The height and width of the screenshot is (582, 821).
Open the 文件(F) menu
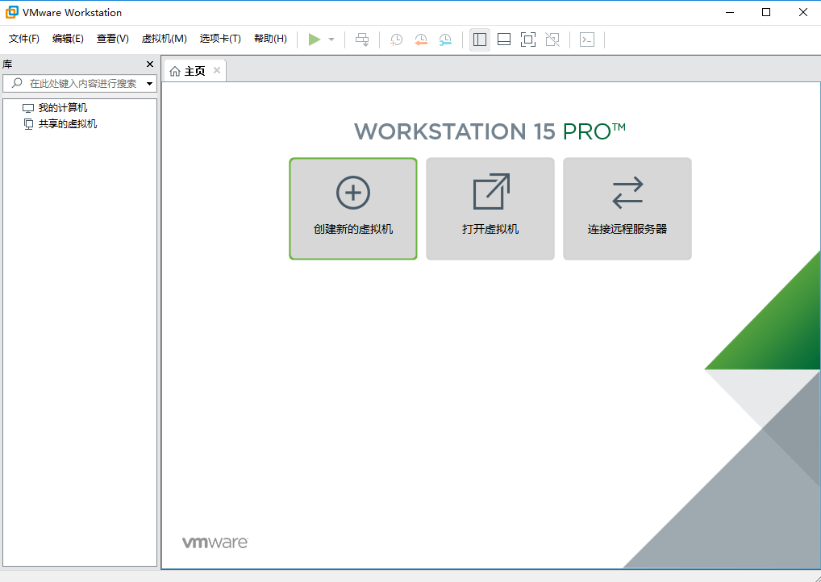24,39
